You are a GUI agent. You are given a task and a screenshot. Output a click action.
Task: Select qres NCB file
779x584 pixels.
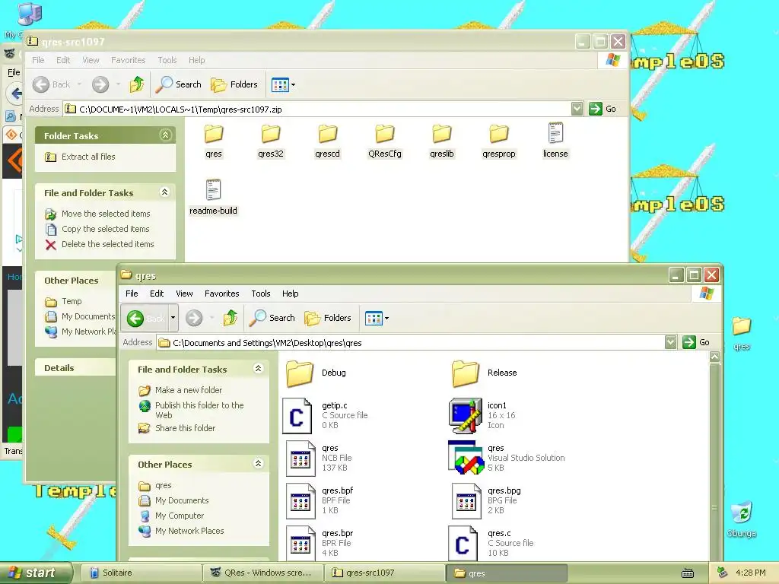[x=319, y=458]
